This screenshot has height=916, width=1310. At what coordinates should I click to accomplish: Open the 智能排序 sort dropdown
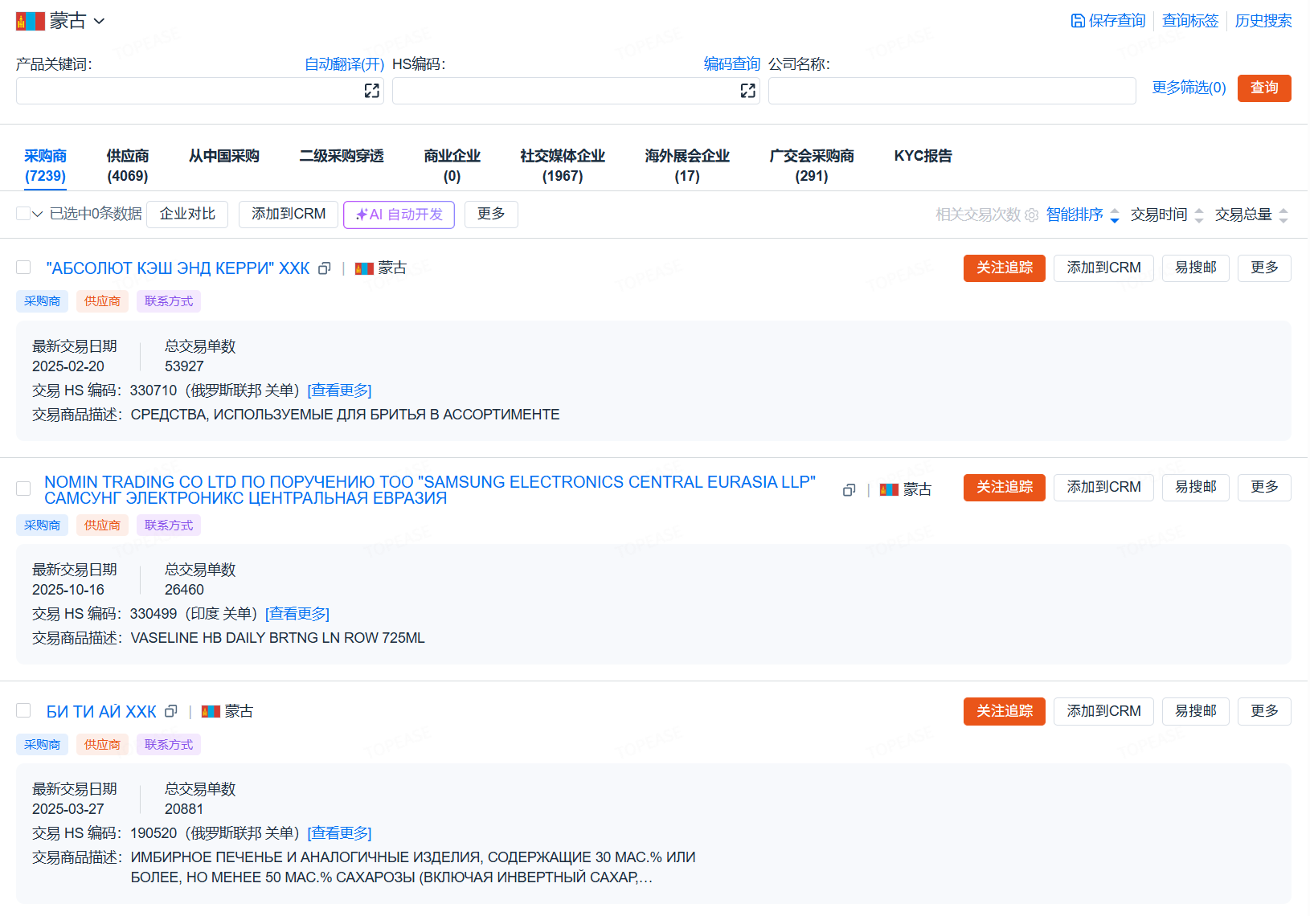(x=1082, y=215)
